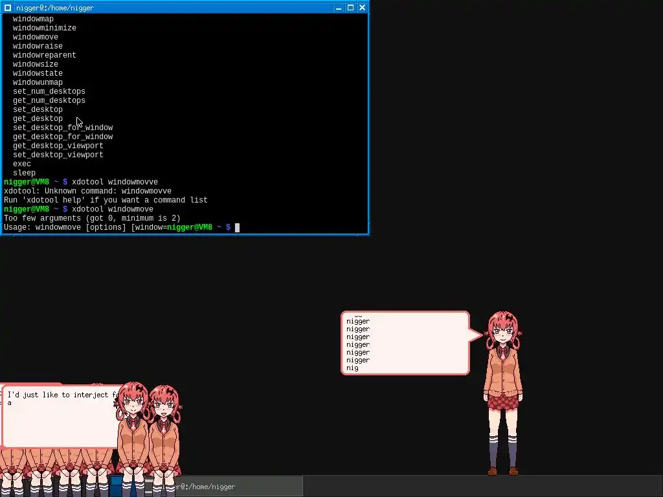Image resolution: width=663 pixels, height=497 pixels.
Task: Click the "set_num_desktops" line in the terminal
Action: (49, 92)
